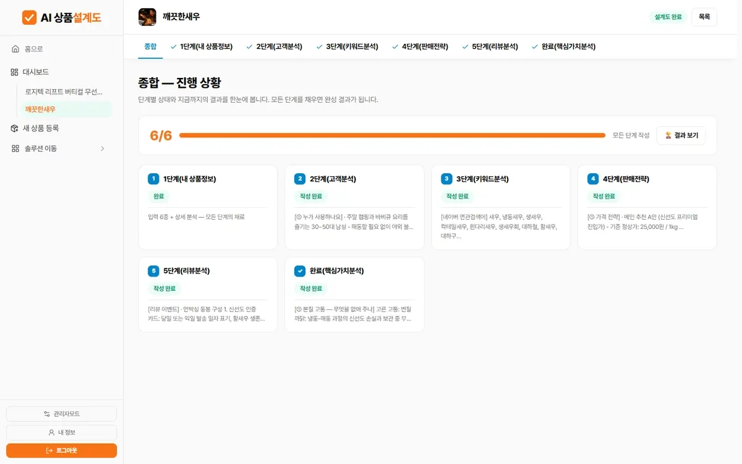Image resolution: width=742 pixels, height=464 pixels.
Task: Click the orange 로그아웃 button
Action: [61, 450]
